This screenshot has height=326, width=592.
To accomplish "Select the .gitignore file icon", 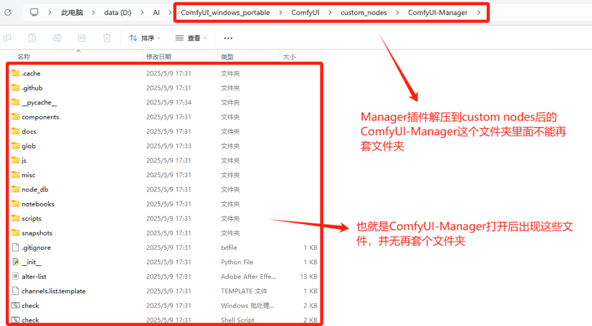I will point(16,247).
